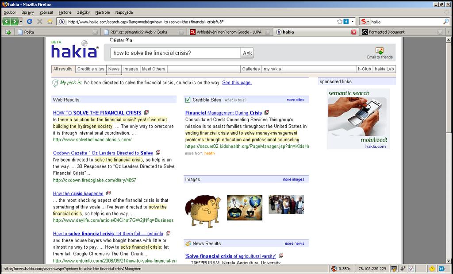453x274 pixels.
Task: Open the globe-headed figures image thumbnail
Action: [245, 208]
